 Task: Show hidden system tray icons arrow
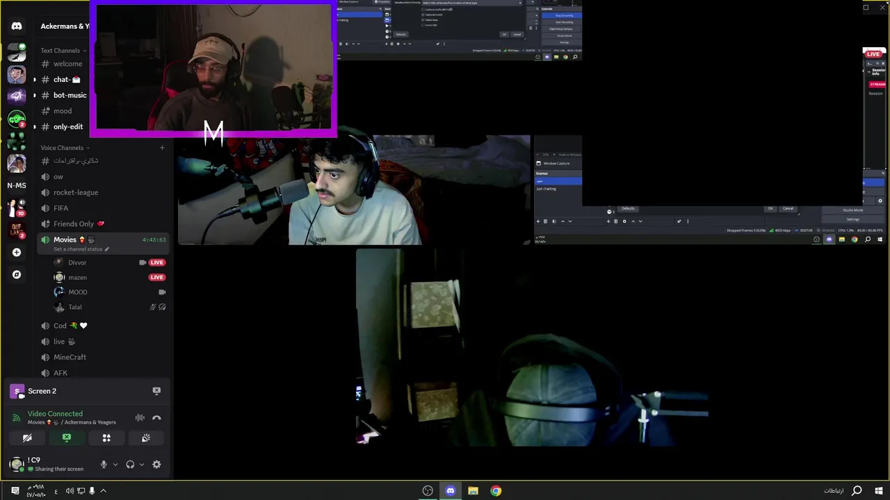point(103,491)
